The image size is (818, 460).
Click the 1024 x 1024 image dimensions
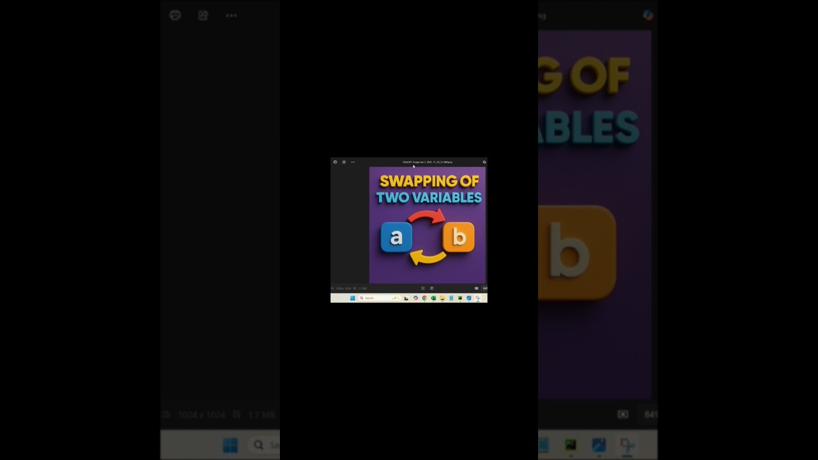tap(343, 288)
